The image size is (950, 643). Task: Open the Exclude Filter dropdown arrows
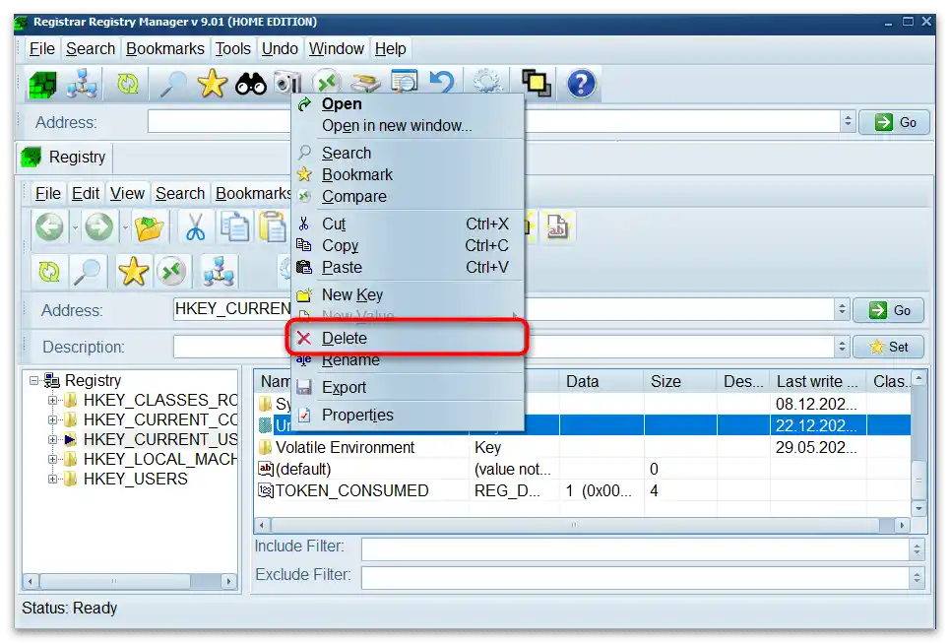(917, 578)
